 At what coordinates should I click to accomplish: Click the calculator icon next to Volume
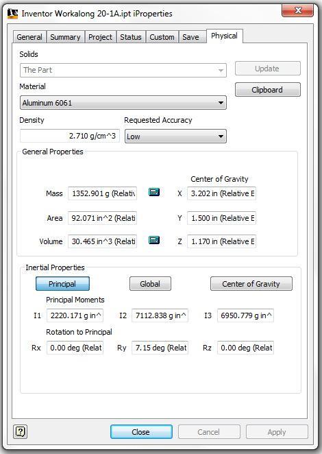(154, 240)
